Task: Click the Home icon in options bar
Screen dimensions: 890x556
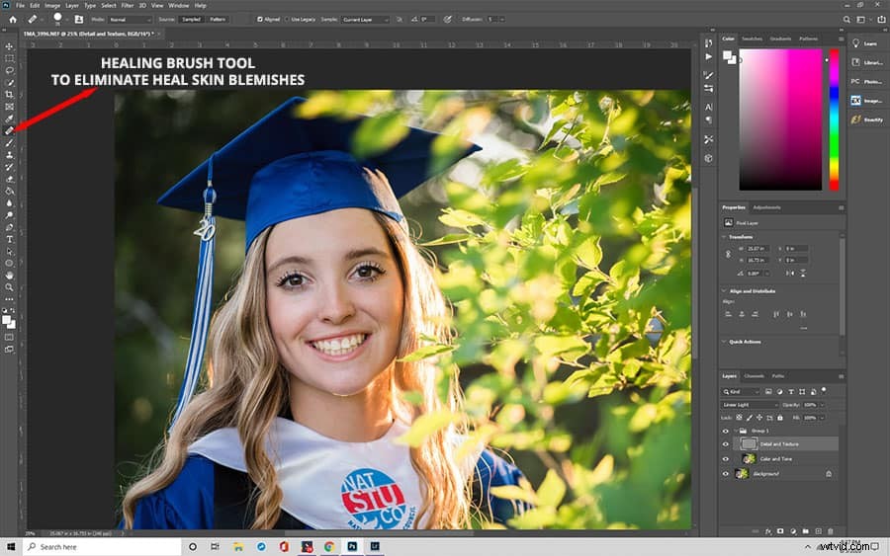Action: coord(13,20)
